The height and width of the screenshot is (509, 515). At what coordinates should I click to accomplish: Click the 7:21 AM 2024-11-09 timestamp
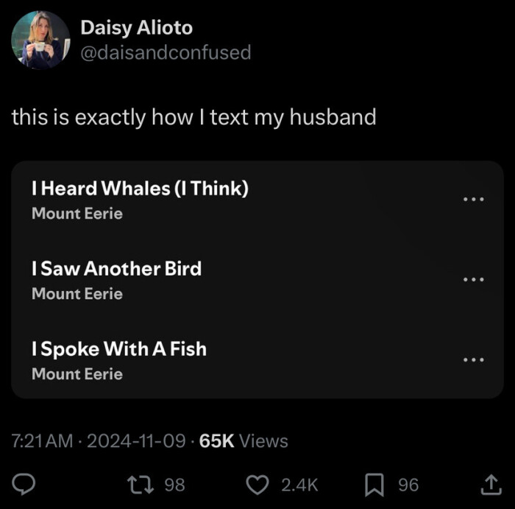[101, 441]
